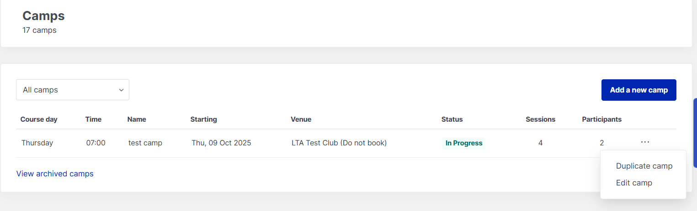
Task: Click the LTA Test Club venue cell
Action: [339, 143]
